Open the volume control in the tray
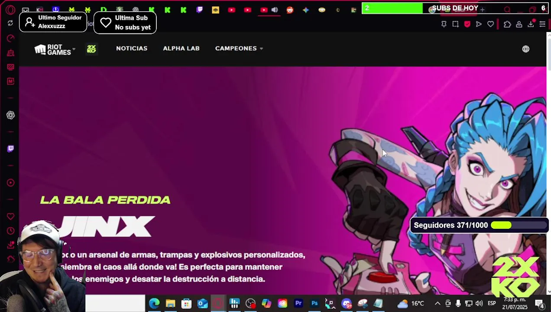This screenshot has width=551, height=312. pyautogui.click(x=479, y=303)
